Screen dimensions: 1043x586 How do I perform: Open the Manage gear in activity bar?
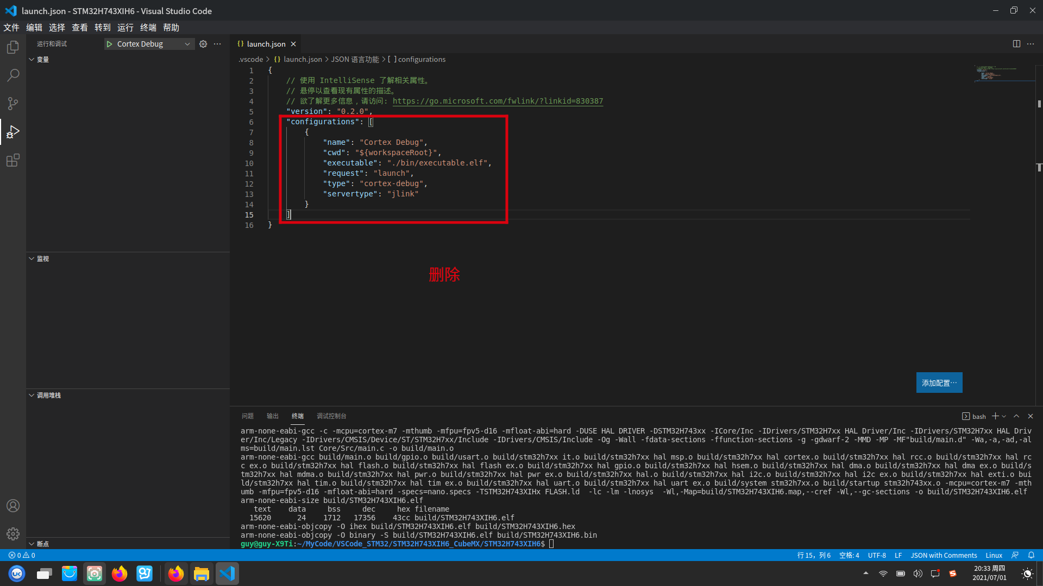click(13, 534)
